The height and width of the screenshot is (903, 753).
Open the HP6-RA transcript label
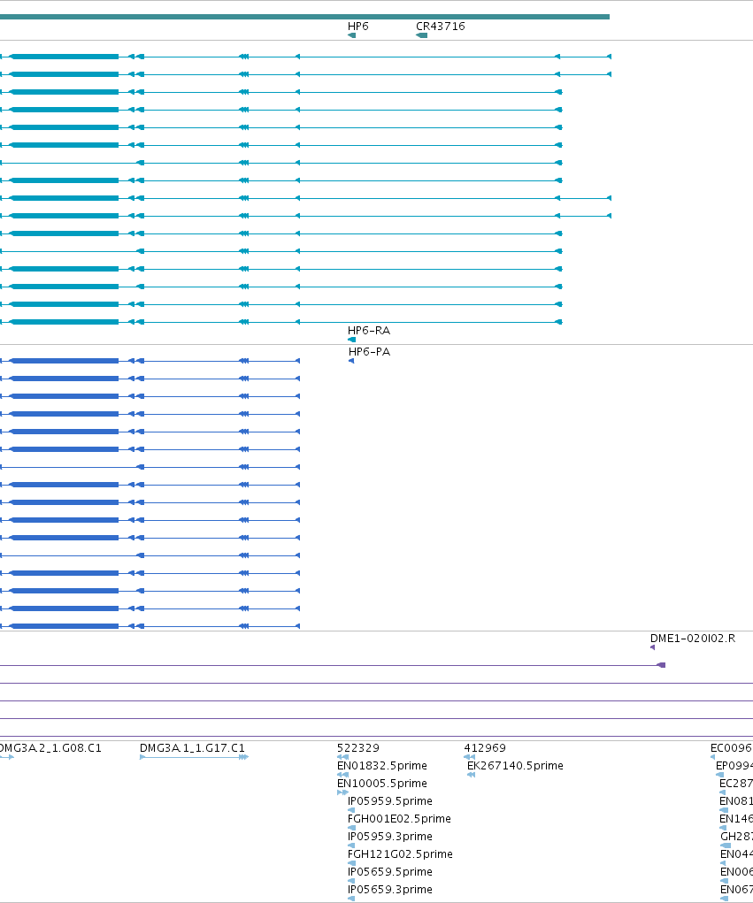click(x=369, y=331)
